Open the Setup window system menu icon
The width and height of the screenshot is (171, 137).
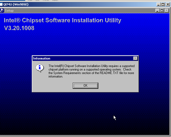2,11
